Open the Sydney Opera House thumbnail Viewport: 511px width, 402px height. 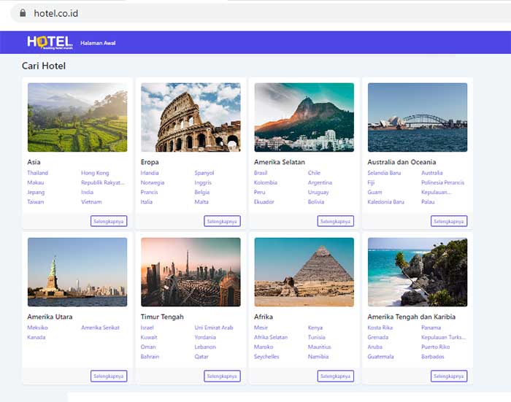[418, 117]
